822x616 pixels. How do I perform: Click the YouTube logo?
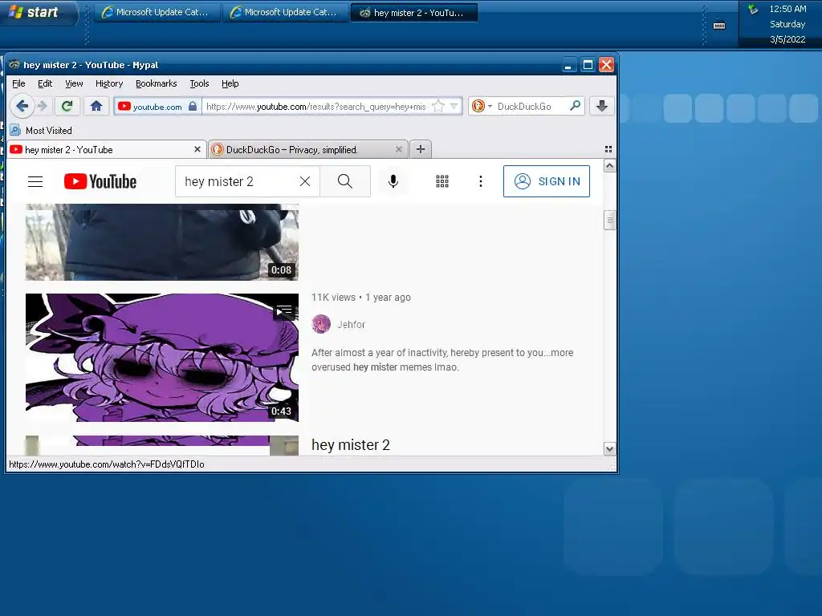(x=100, y=181)
